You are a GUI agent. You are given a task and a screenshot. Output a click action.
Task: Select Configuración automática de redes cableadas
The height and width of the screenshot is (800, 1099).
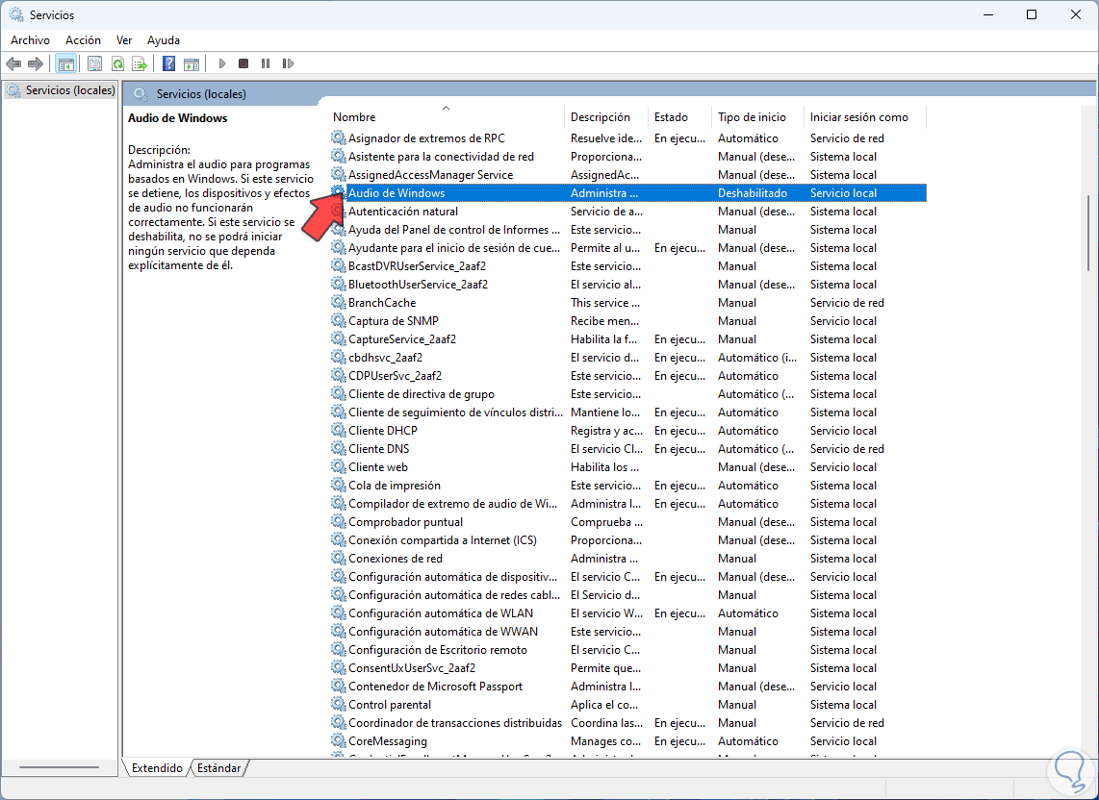pos(628,595)
